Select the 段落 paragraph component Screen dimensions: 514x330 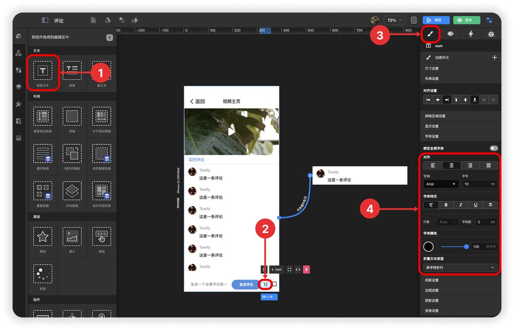coord(72,73)
